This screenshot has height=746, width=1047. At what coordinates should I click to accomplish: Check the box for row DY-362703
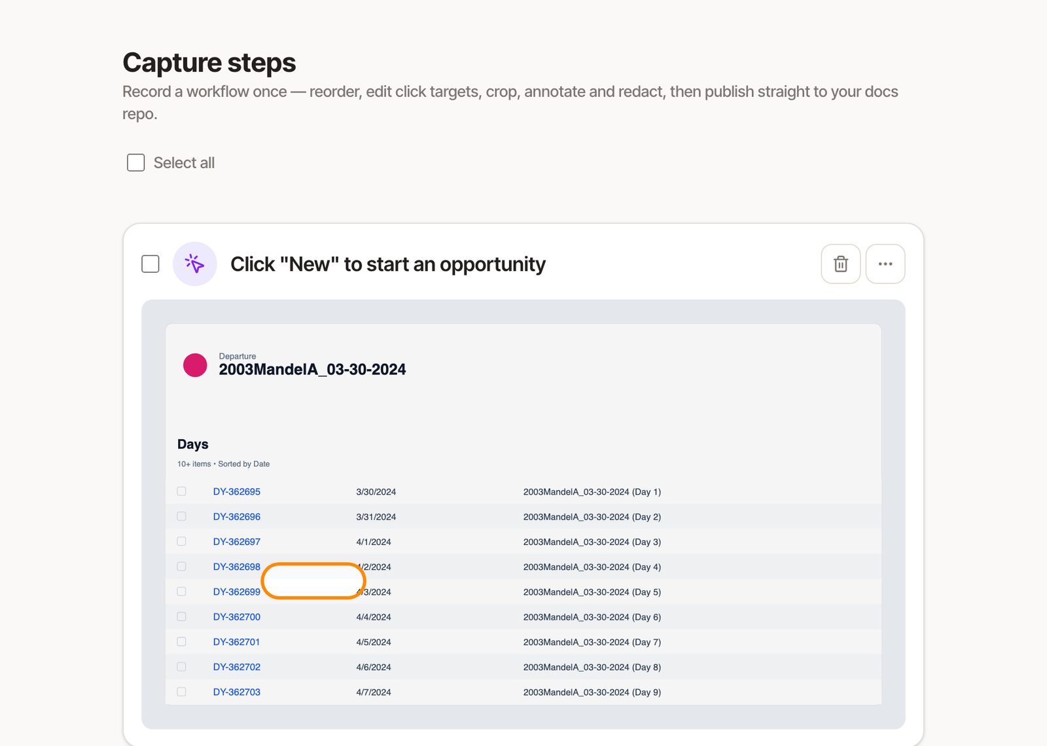click(x=181, y=692)
